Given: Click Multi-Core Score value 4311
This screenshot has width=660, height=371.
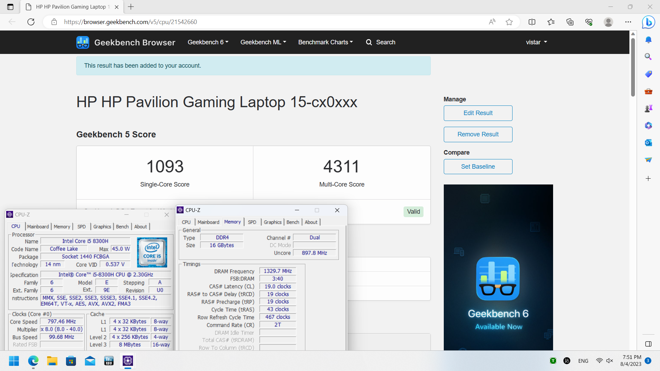Looking at the screenshot, I should [342, 167].
